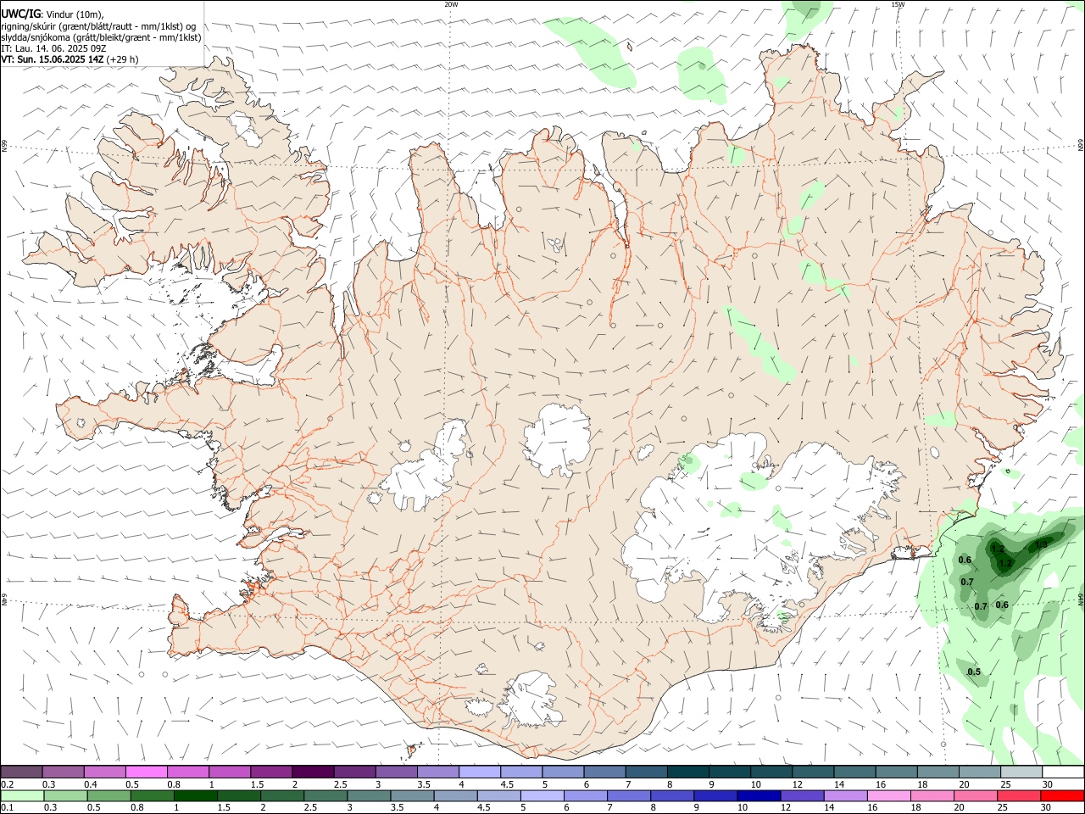Viewport: 1085px width, 814px height.
Task: Click the rigning/skúrir legend description line
Action: tap(98, 25)
